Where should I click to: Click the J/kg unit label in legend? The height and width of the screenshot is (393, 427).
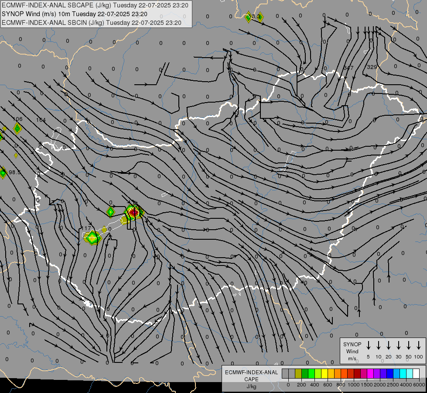[x=251, y=386]
